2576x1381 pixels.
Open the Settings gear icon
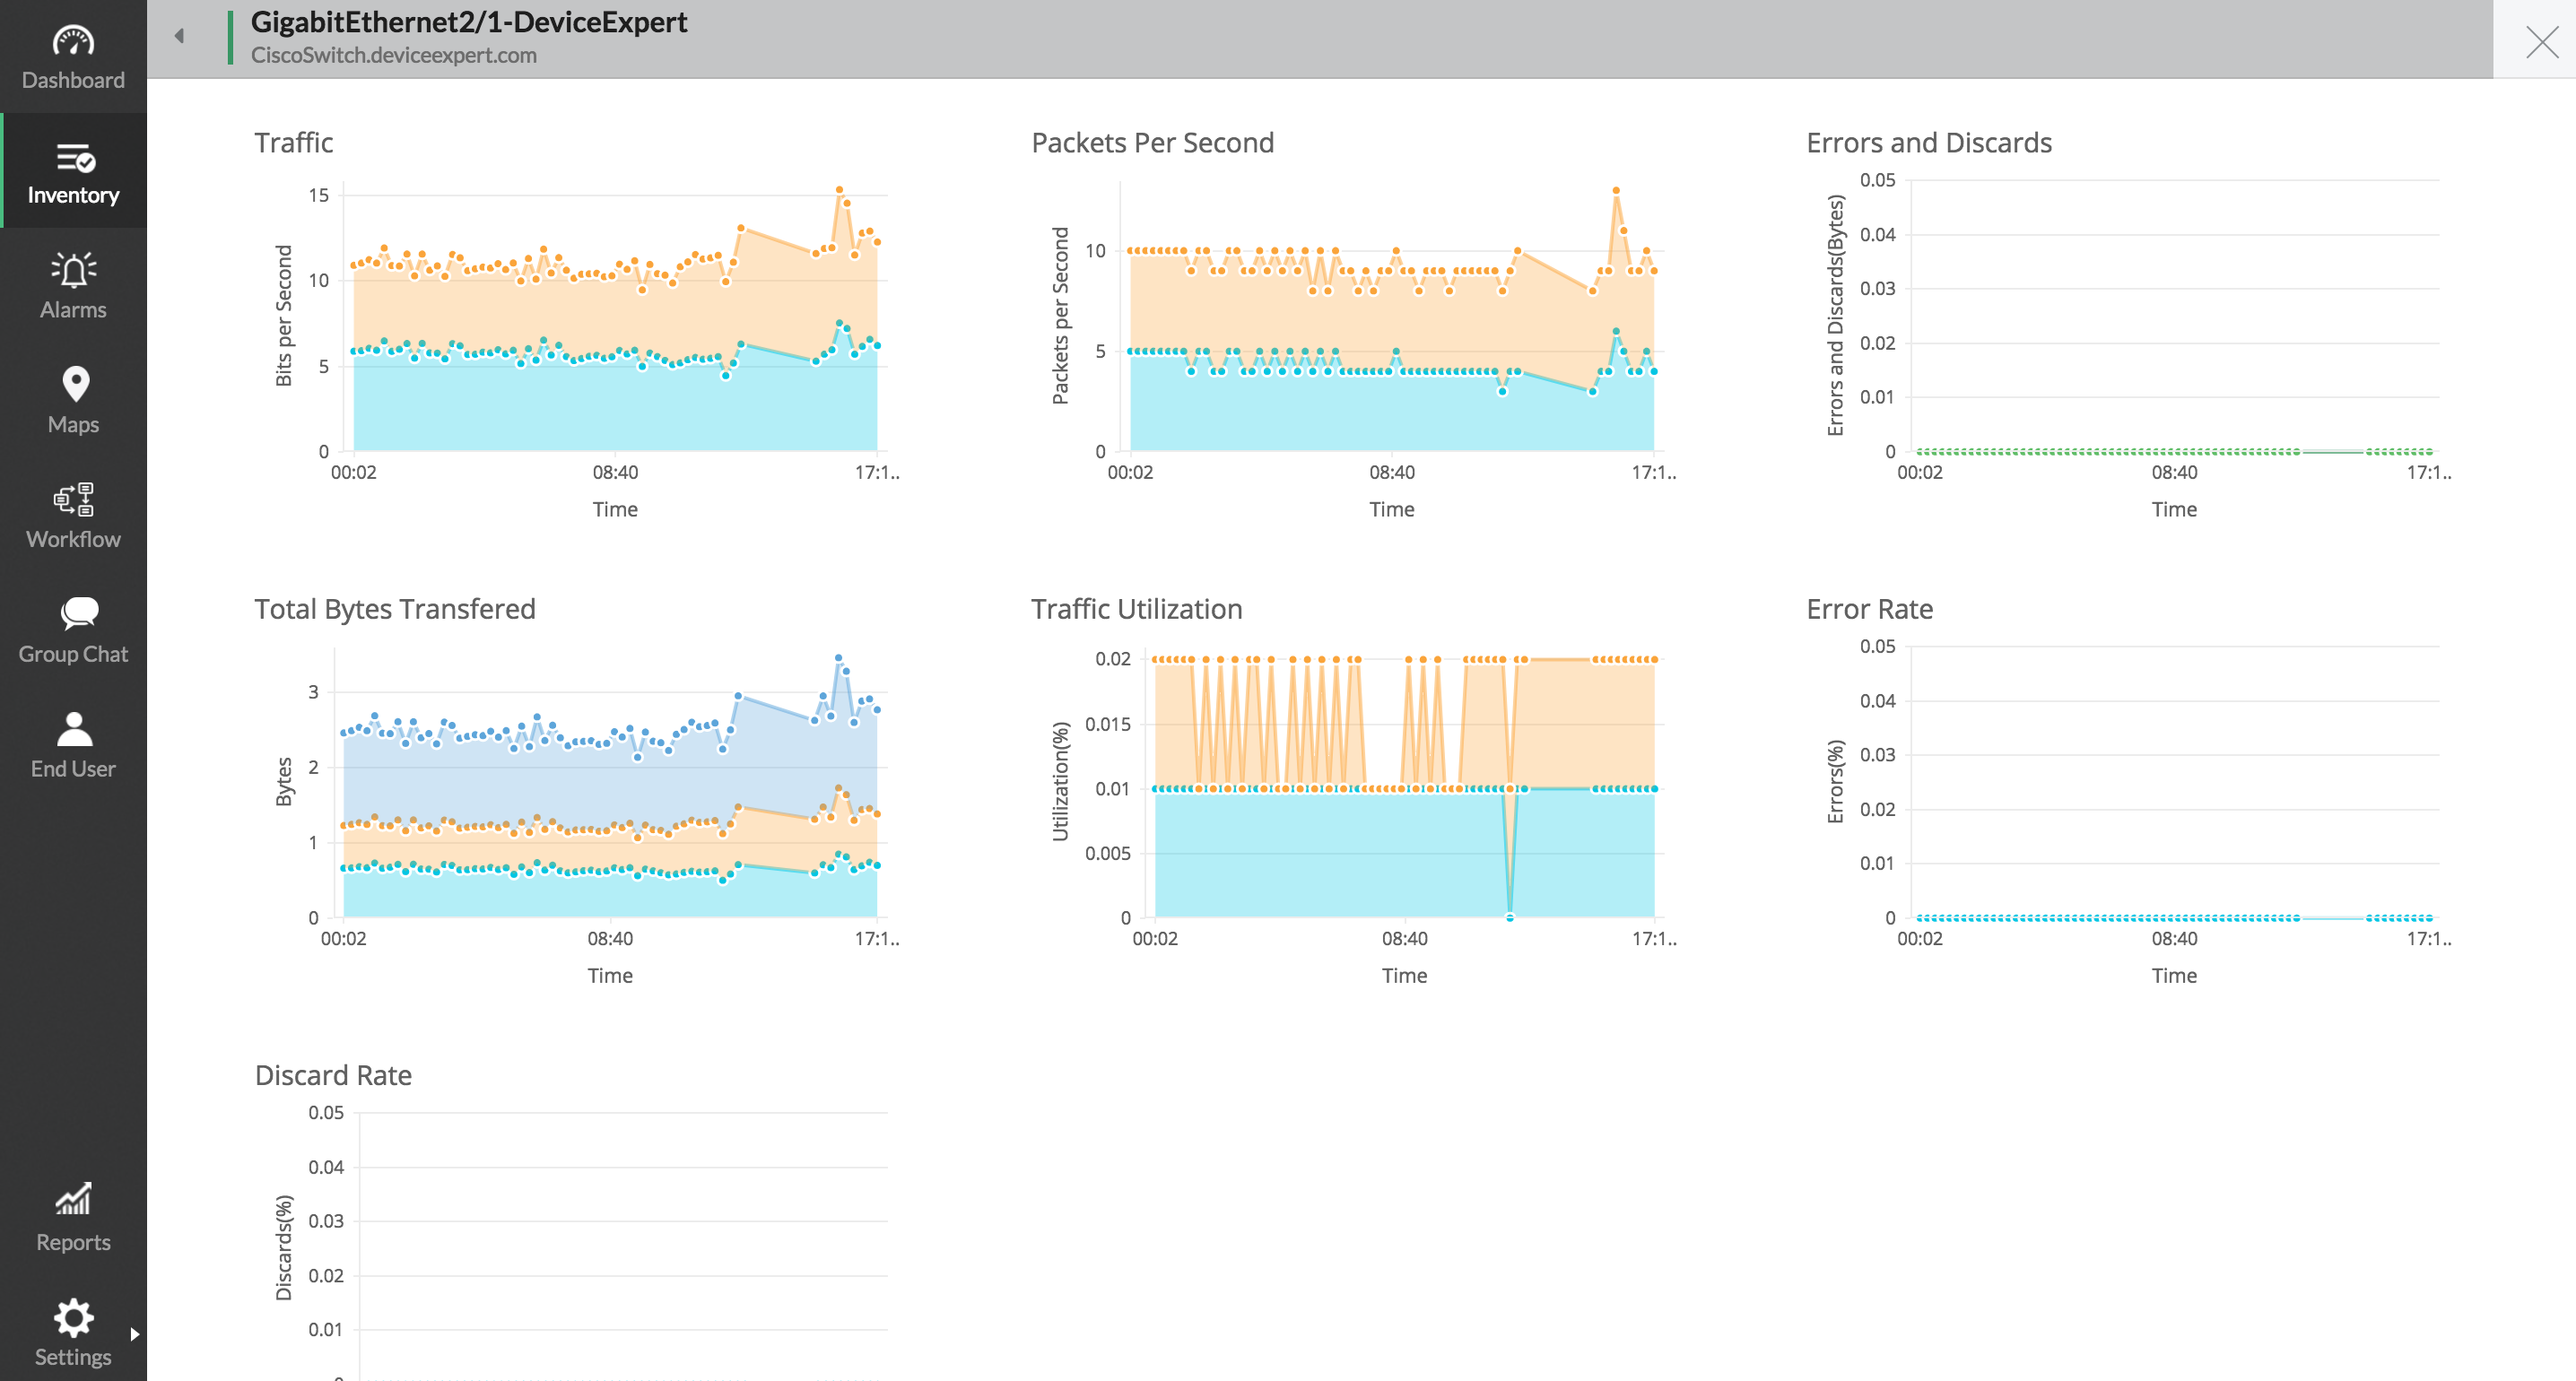73,1318
